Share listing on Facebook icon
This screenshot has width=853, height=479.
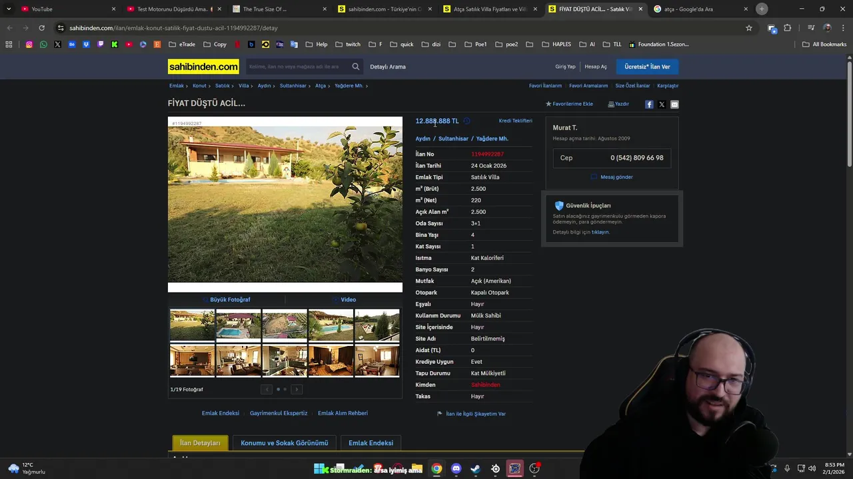[649, 104]
